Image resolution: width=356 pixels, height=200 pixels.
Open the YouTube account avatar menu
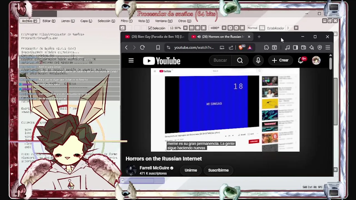tap(316, 60)
